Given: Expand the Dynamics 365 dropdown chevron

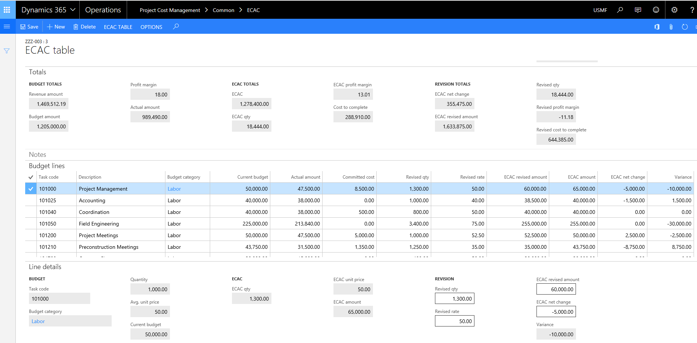Looking at the screenshot, I should pyautogui.click(x=73, y=10).
